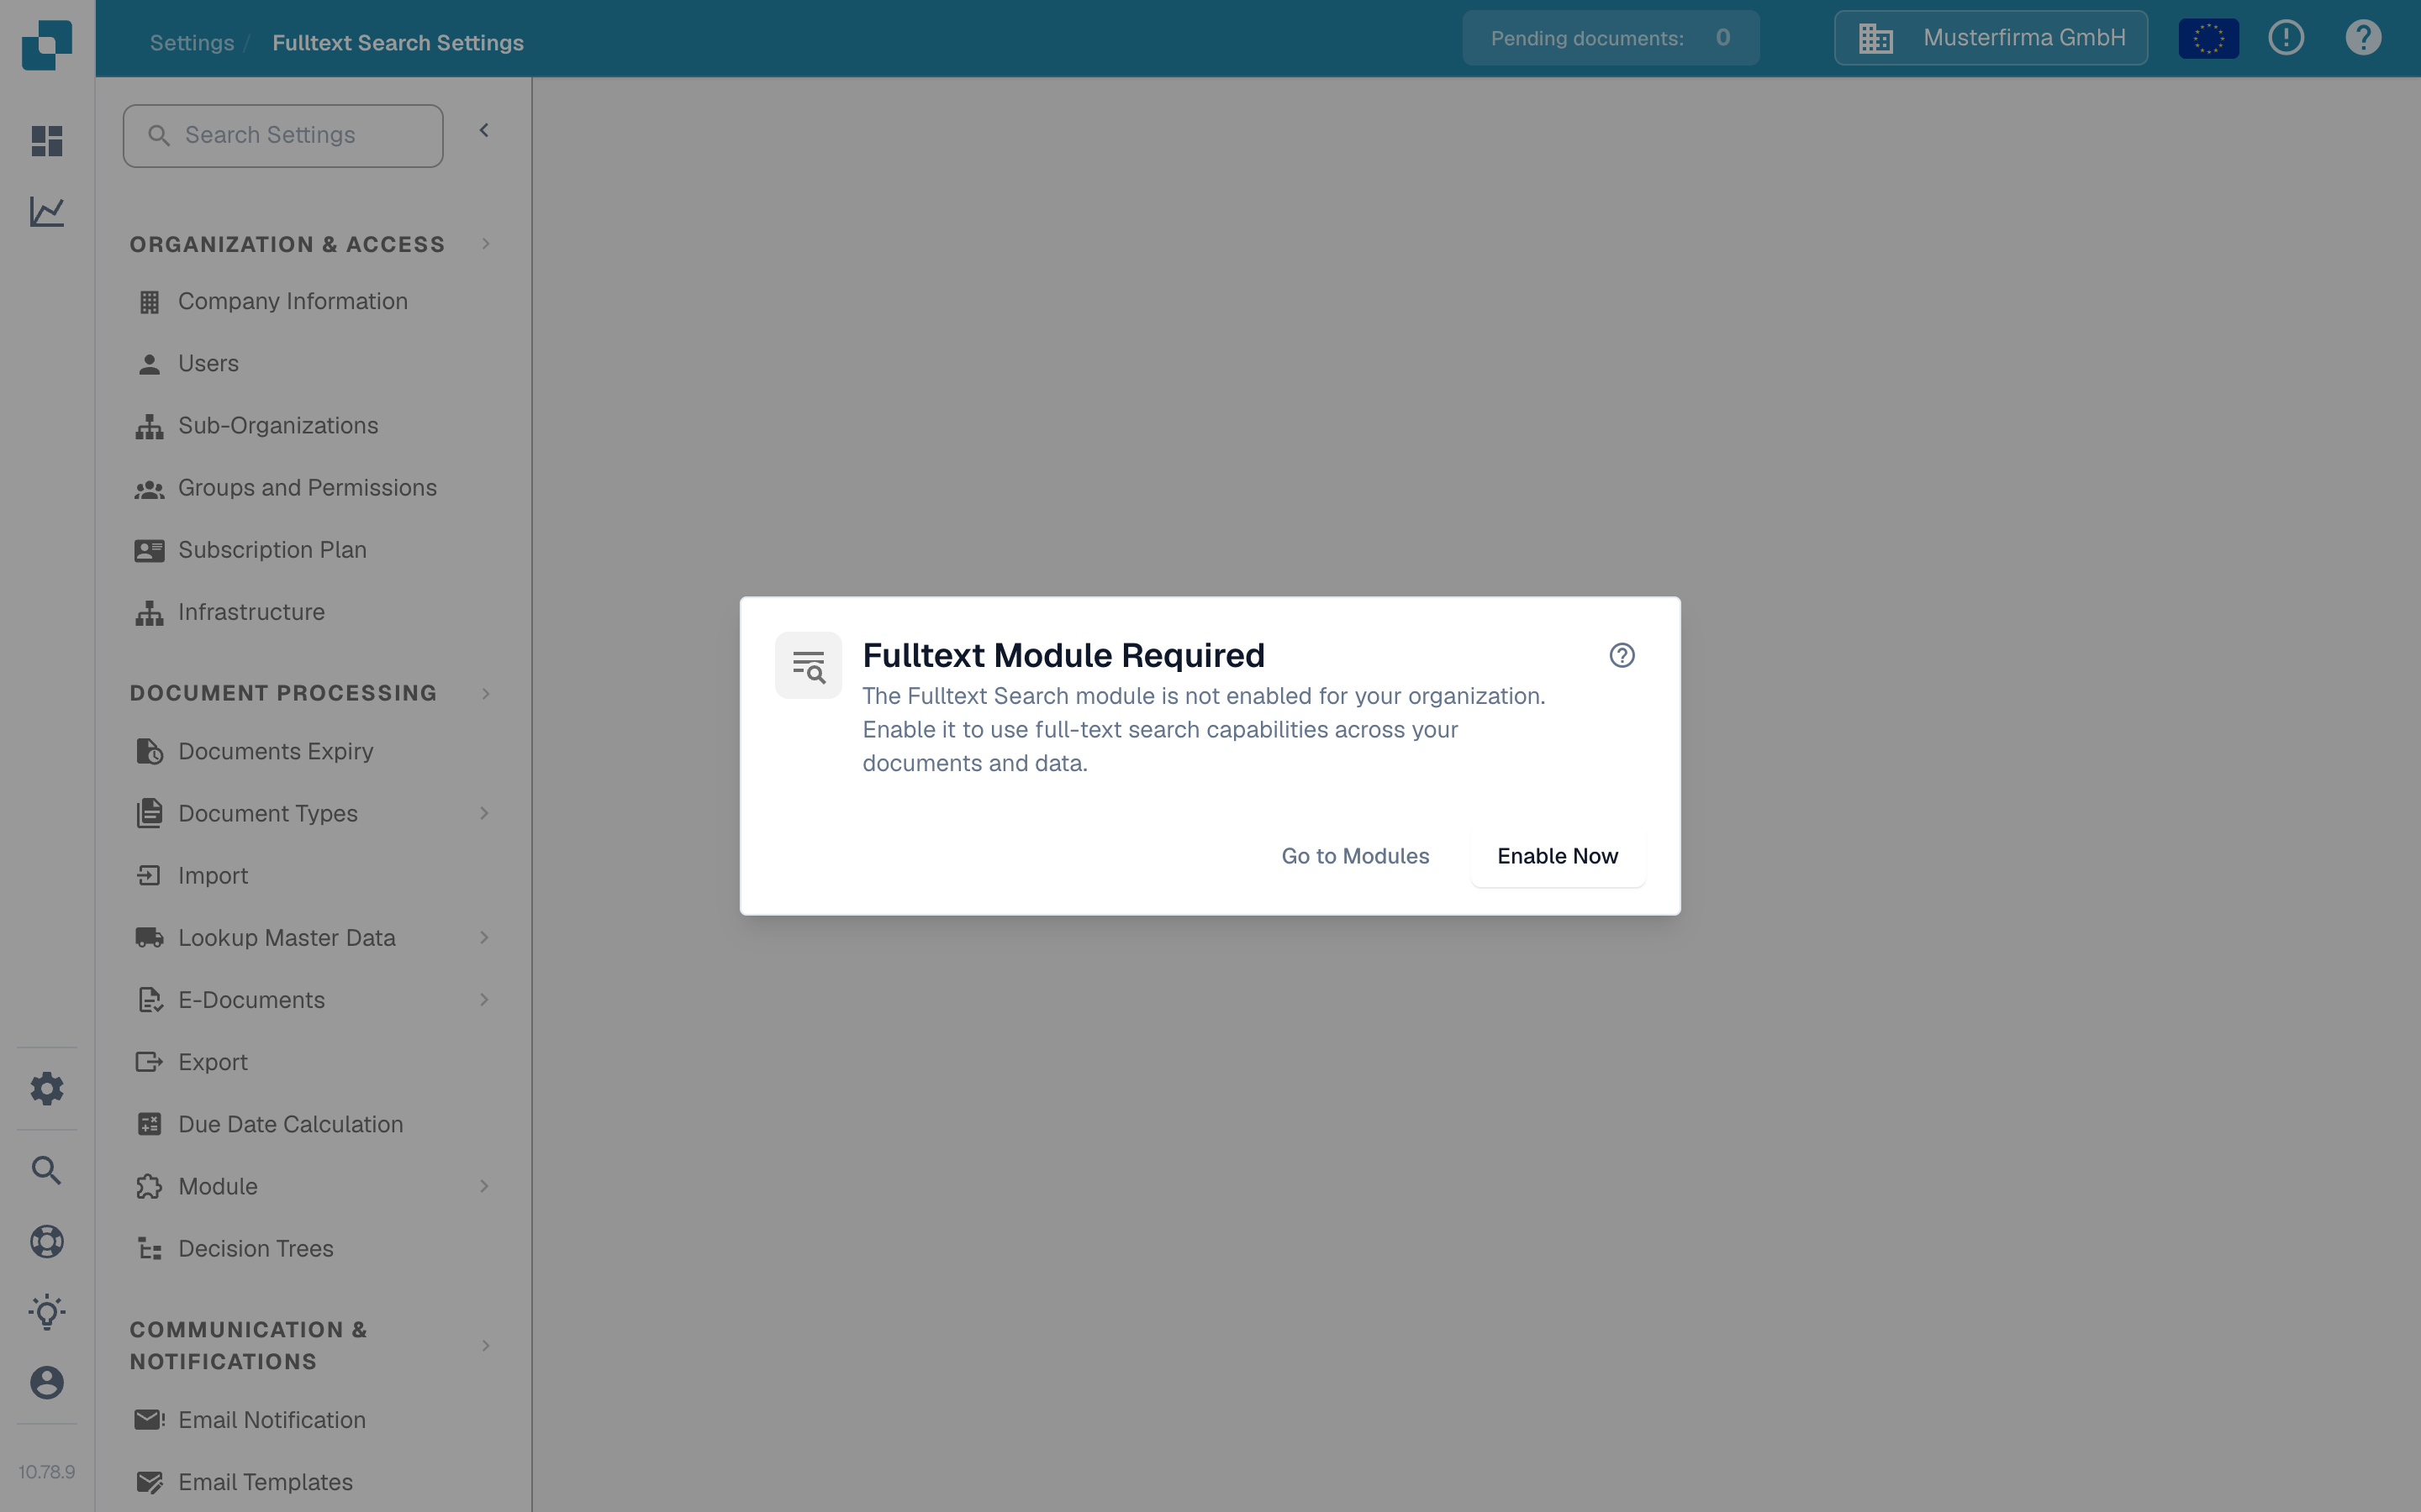Expand the E-Documents submenu

pyautogui.click(x=484, y=999)
